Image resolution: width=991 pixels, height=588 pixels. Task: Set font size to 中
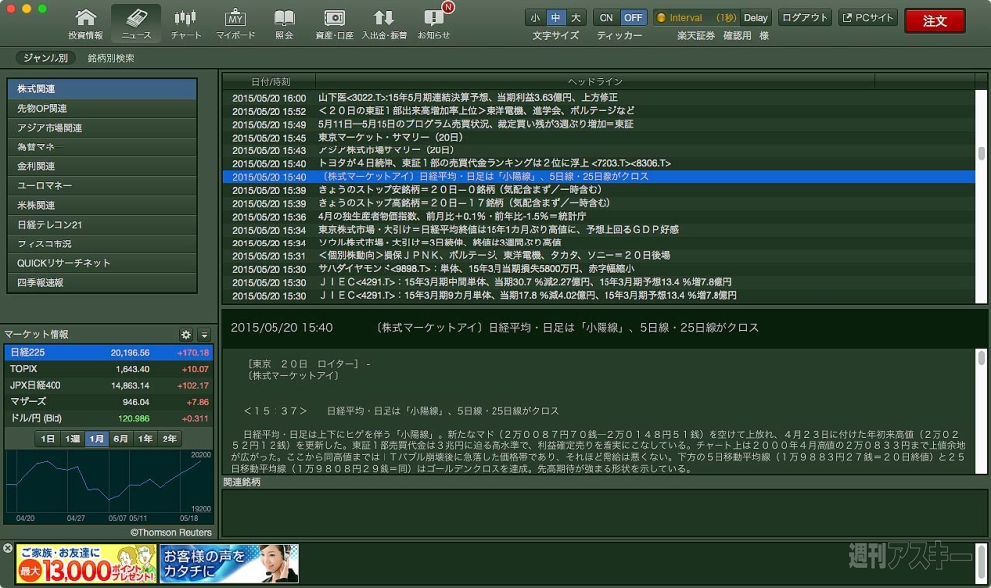click(x=556, y=18)
